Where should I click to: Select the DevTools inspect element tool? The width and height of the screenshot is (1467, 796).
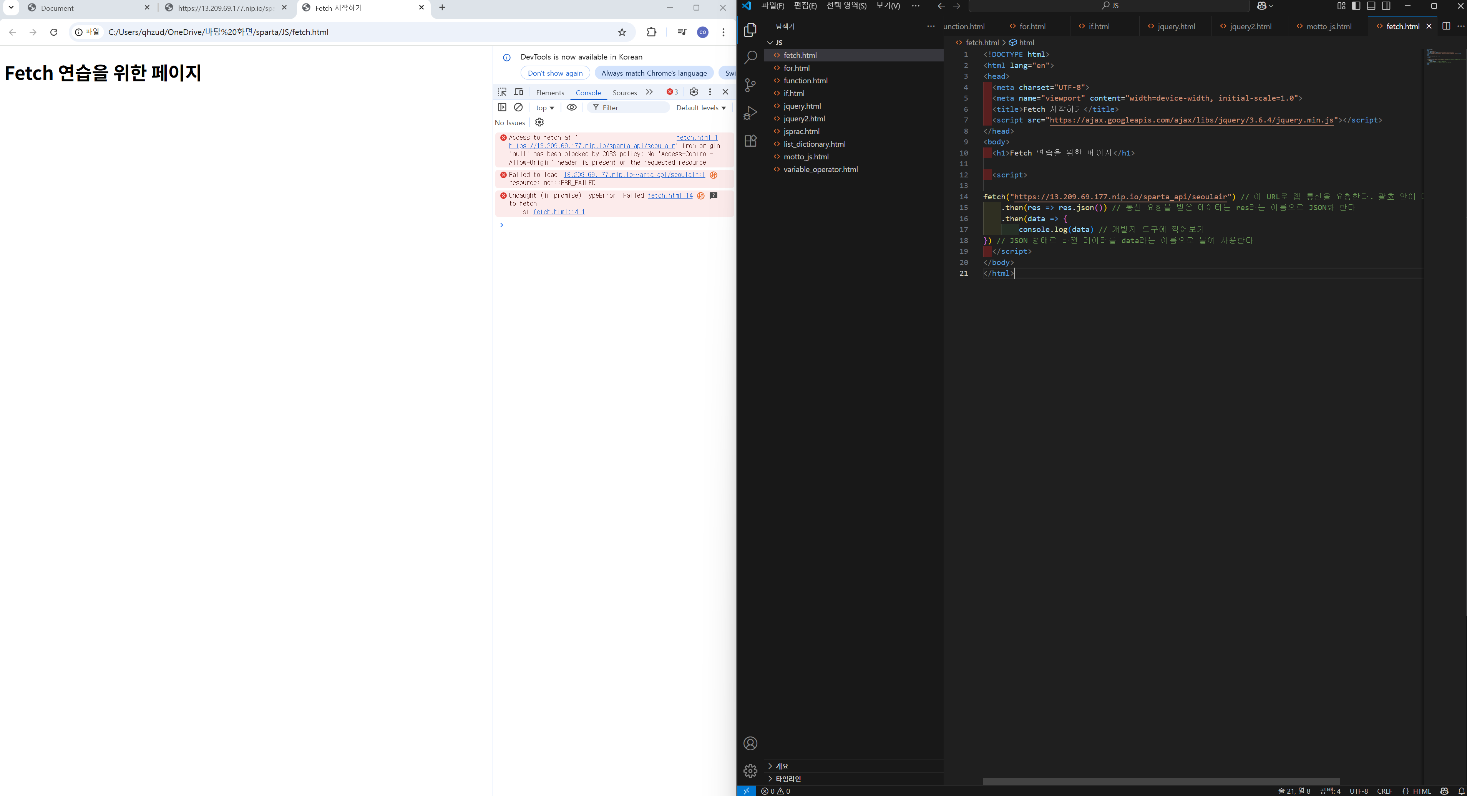502,92
